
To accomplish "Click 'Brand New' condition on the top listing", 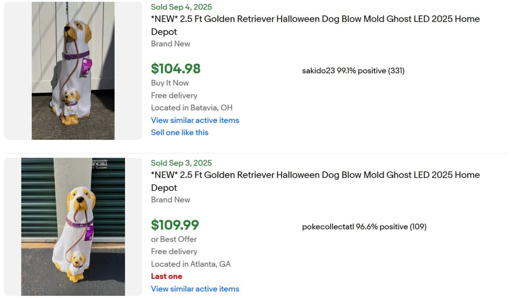I will coord(170,44).
